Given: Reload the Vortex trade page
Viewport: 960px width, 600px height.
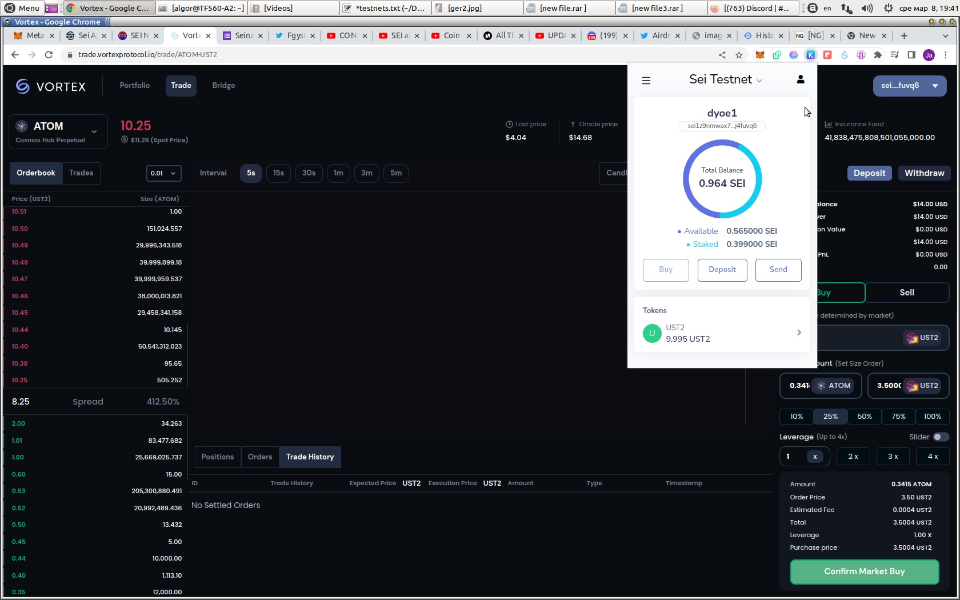Looking at the screenshot, I should (x=49, y=55).
